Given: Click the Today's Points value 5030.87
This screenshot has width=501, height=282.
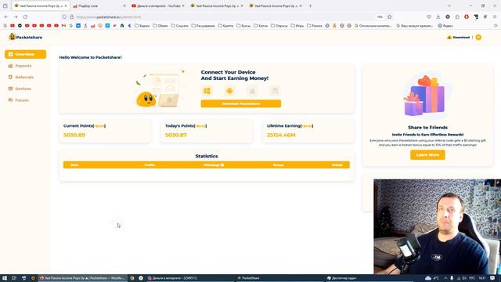Looking at the screenshot, I should click(175, 135).
